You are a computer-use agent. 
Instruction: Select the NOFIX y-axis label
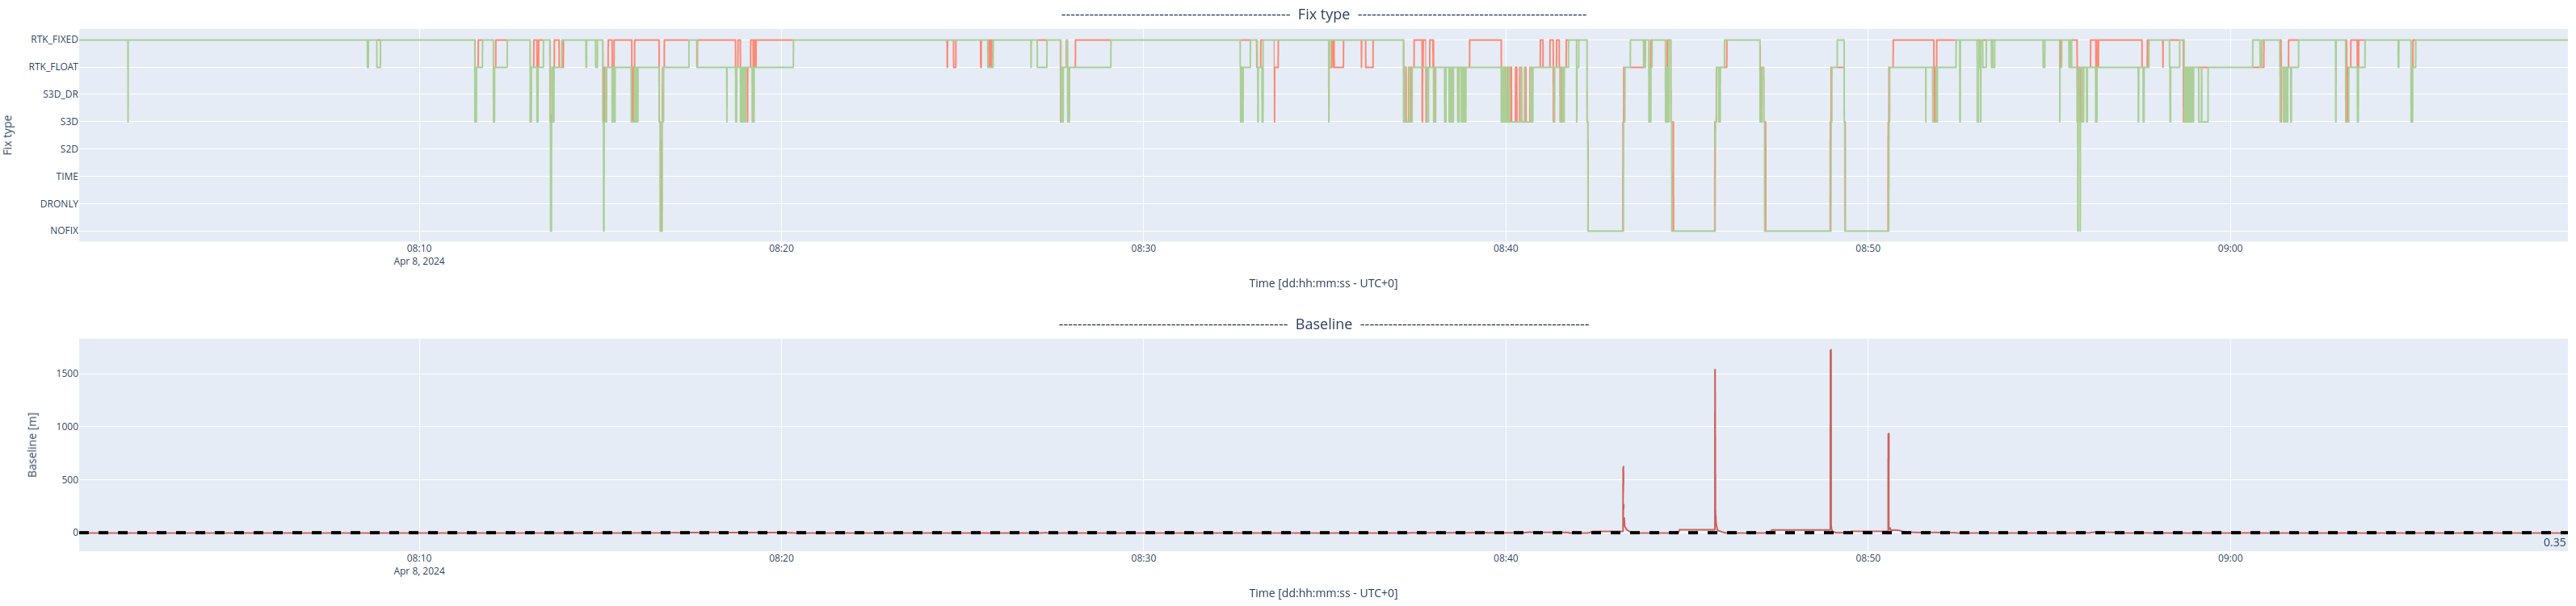[64, 231]
